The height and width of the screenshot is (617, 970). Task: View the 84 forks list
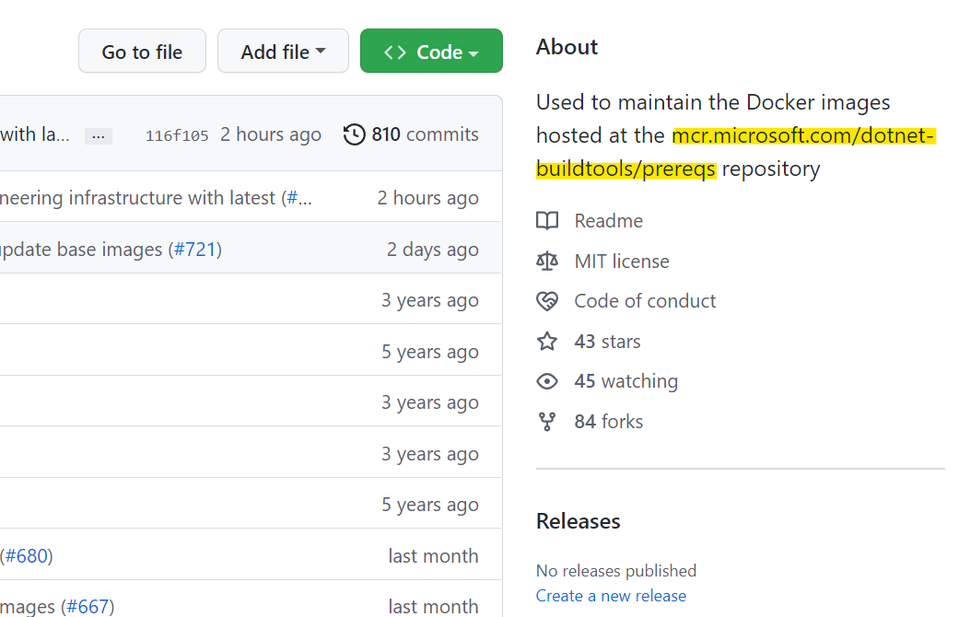point(609,422)
